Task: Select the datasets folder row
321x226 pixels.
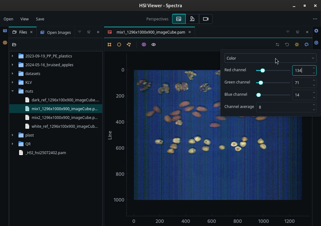Action: pyautogui.click(x=56, y=73)
